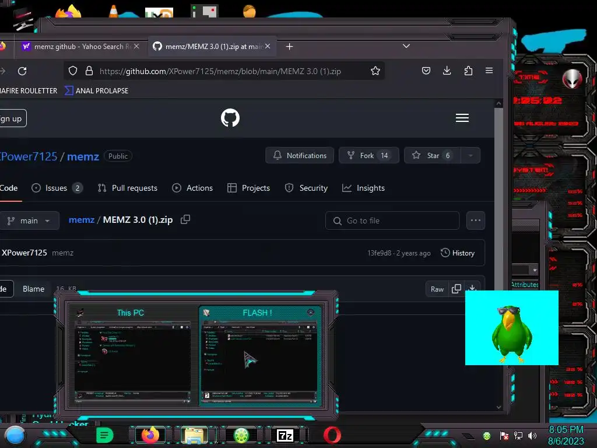The width and height of the screenshot is (597, 448).
Task: View file History
Action: coord(458,253)
